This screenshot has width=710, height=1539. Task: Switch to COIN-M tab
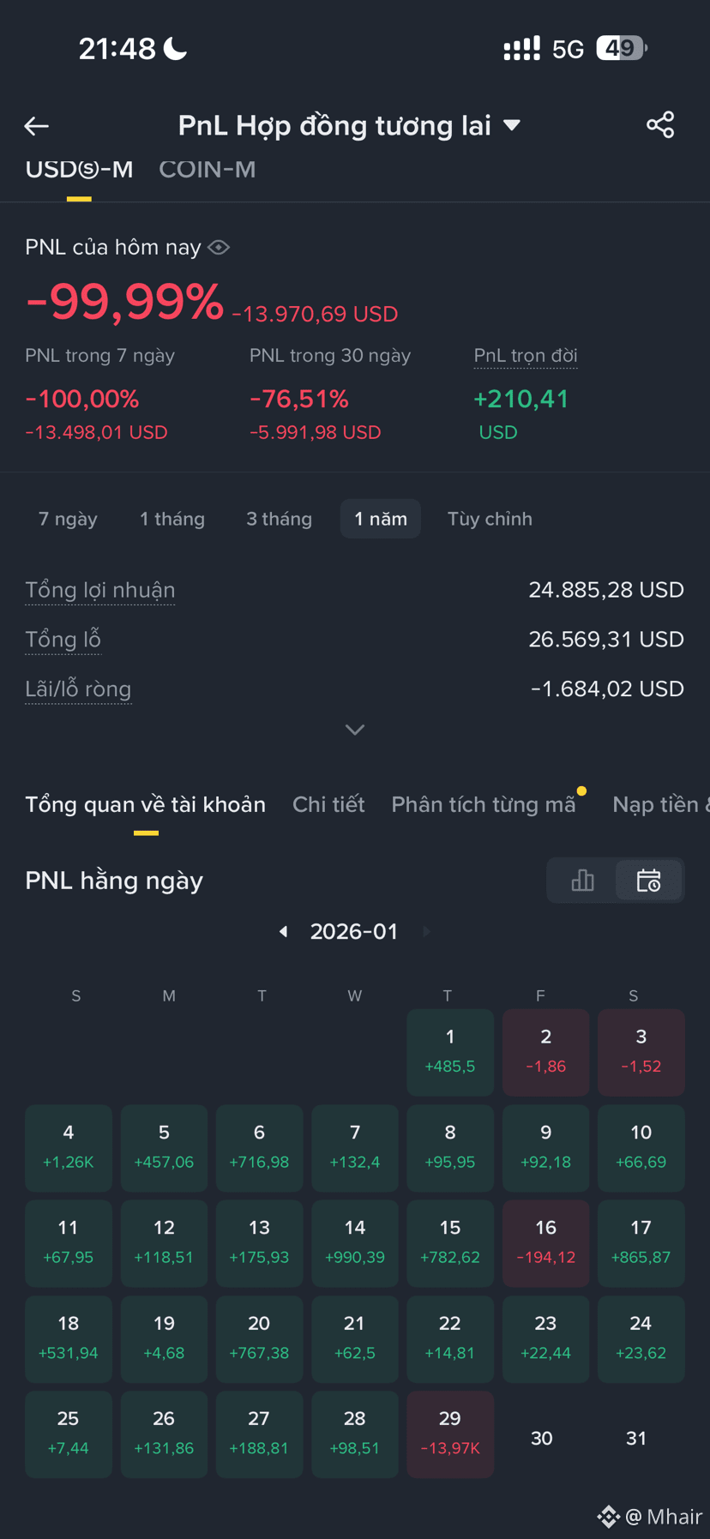coord(208,169)
